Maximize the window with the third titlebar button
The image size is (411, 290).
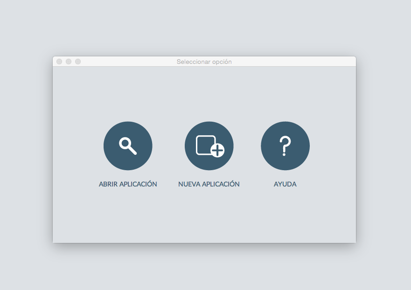point(78,62)
